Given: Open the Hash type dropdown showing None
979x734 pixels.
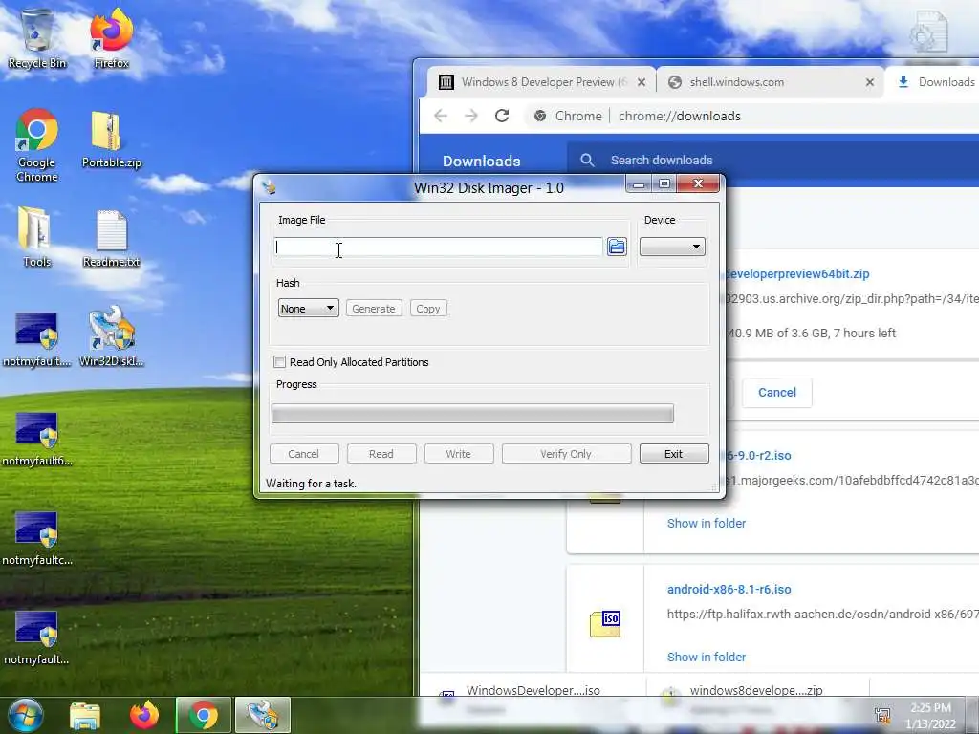Looking at the screenshot, I should tap(308, 309).
